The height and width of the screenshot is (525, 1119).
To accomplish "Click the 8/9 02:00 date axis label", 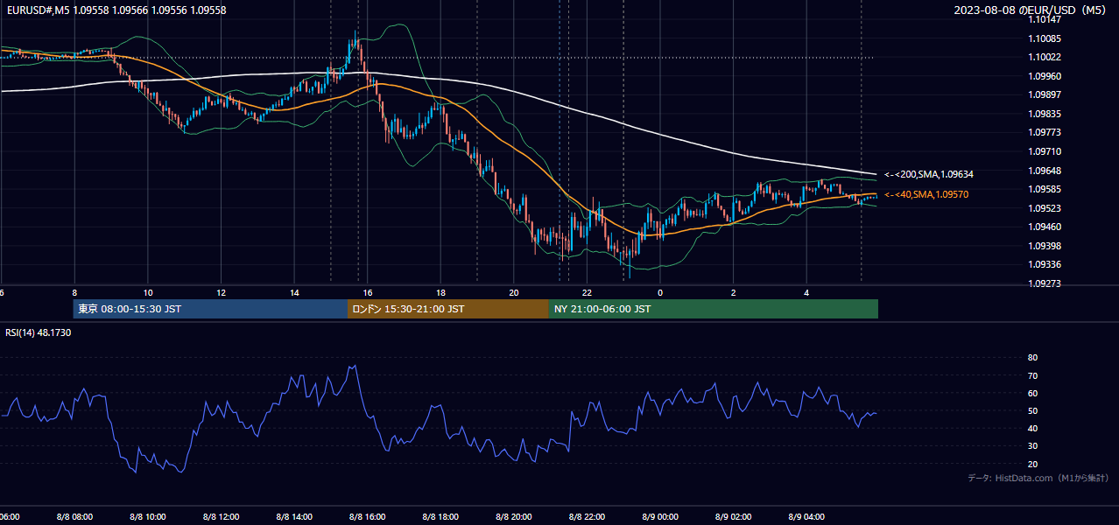I will pyautogui.click(x=734, y=517).
